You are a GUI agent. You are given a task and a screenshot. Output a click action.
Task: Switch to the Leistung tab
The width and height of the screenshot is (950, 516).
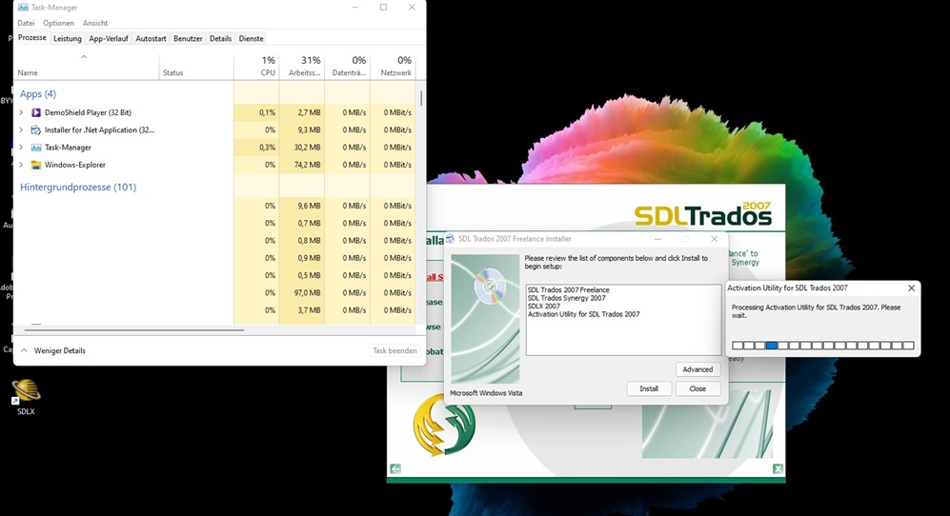(68, 39)
